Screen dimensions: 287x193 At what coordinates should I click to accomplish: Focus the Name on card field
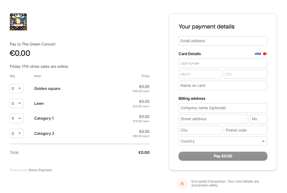223,85
